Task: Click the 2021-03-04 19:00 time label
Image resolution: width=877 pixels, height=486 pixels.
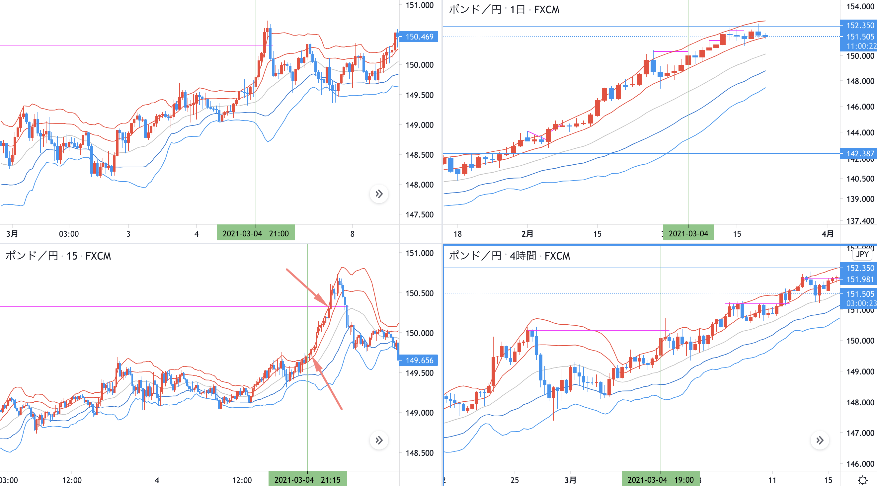Action: pyautogui.click(x=661, y=480)
